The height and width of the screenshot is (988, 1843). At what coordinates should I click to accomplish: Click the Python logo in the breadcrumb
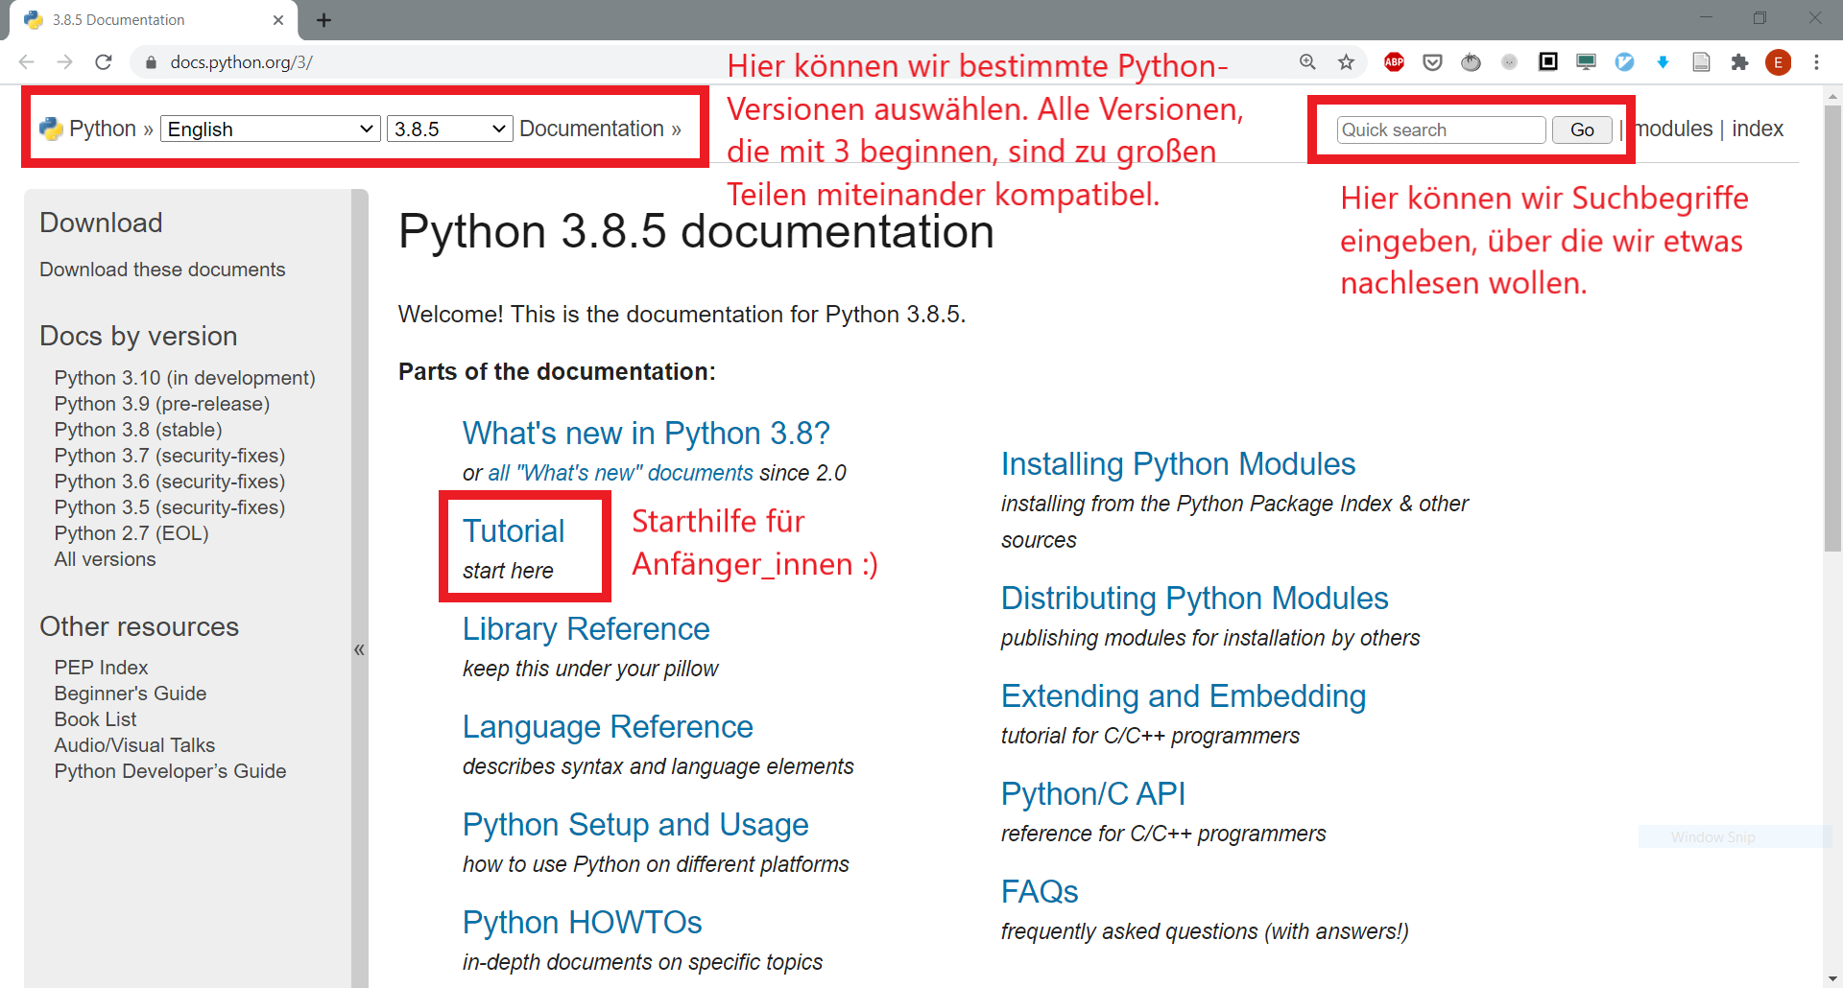point(51,129)
